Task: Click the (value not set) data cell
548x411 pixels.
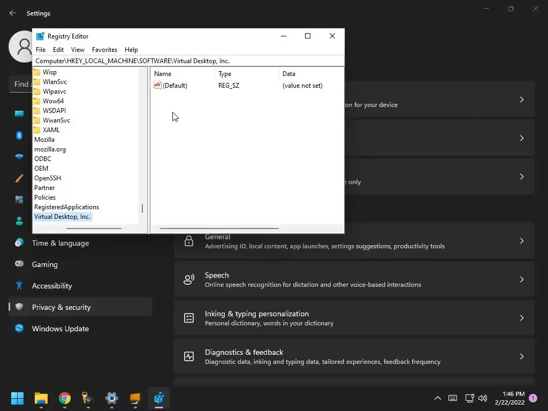Action: [302, 86]
